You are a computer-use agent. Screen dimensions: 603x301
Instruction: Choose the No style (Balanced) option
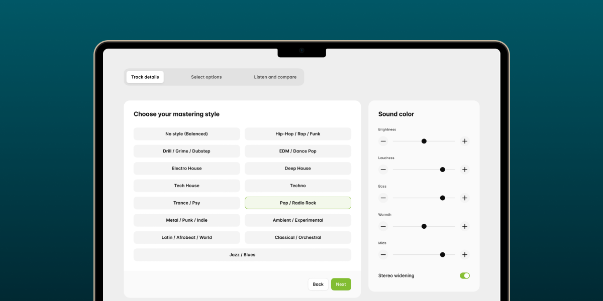click(x=186, y=134)
